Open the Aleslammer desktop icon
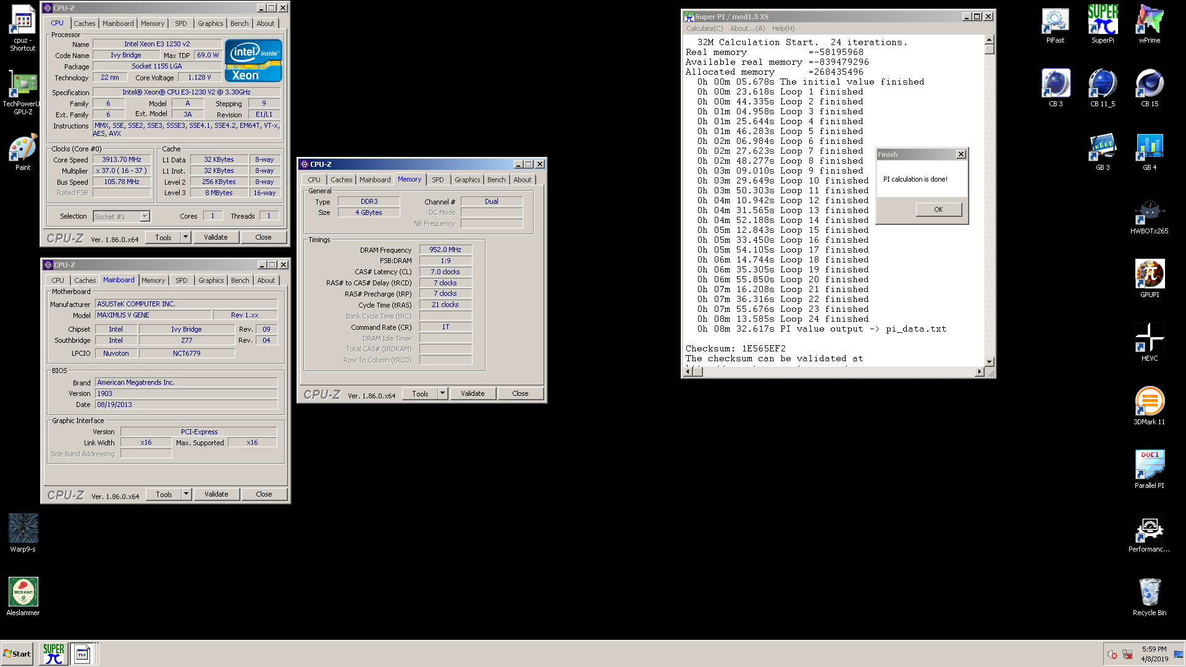 point(23,597)
